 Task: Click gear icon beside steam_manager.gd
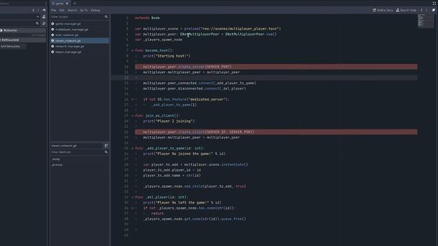click(53, 52)
